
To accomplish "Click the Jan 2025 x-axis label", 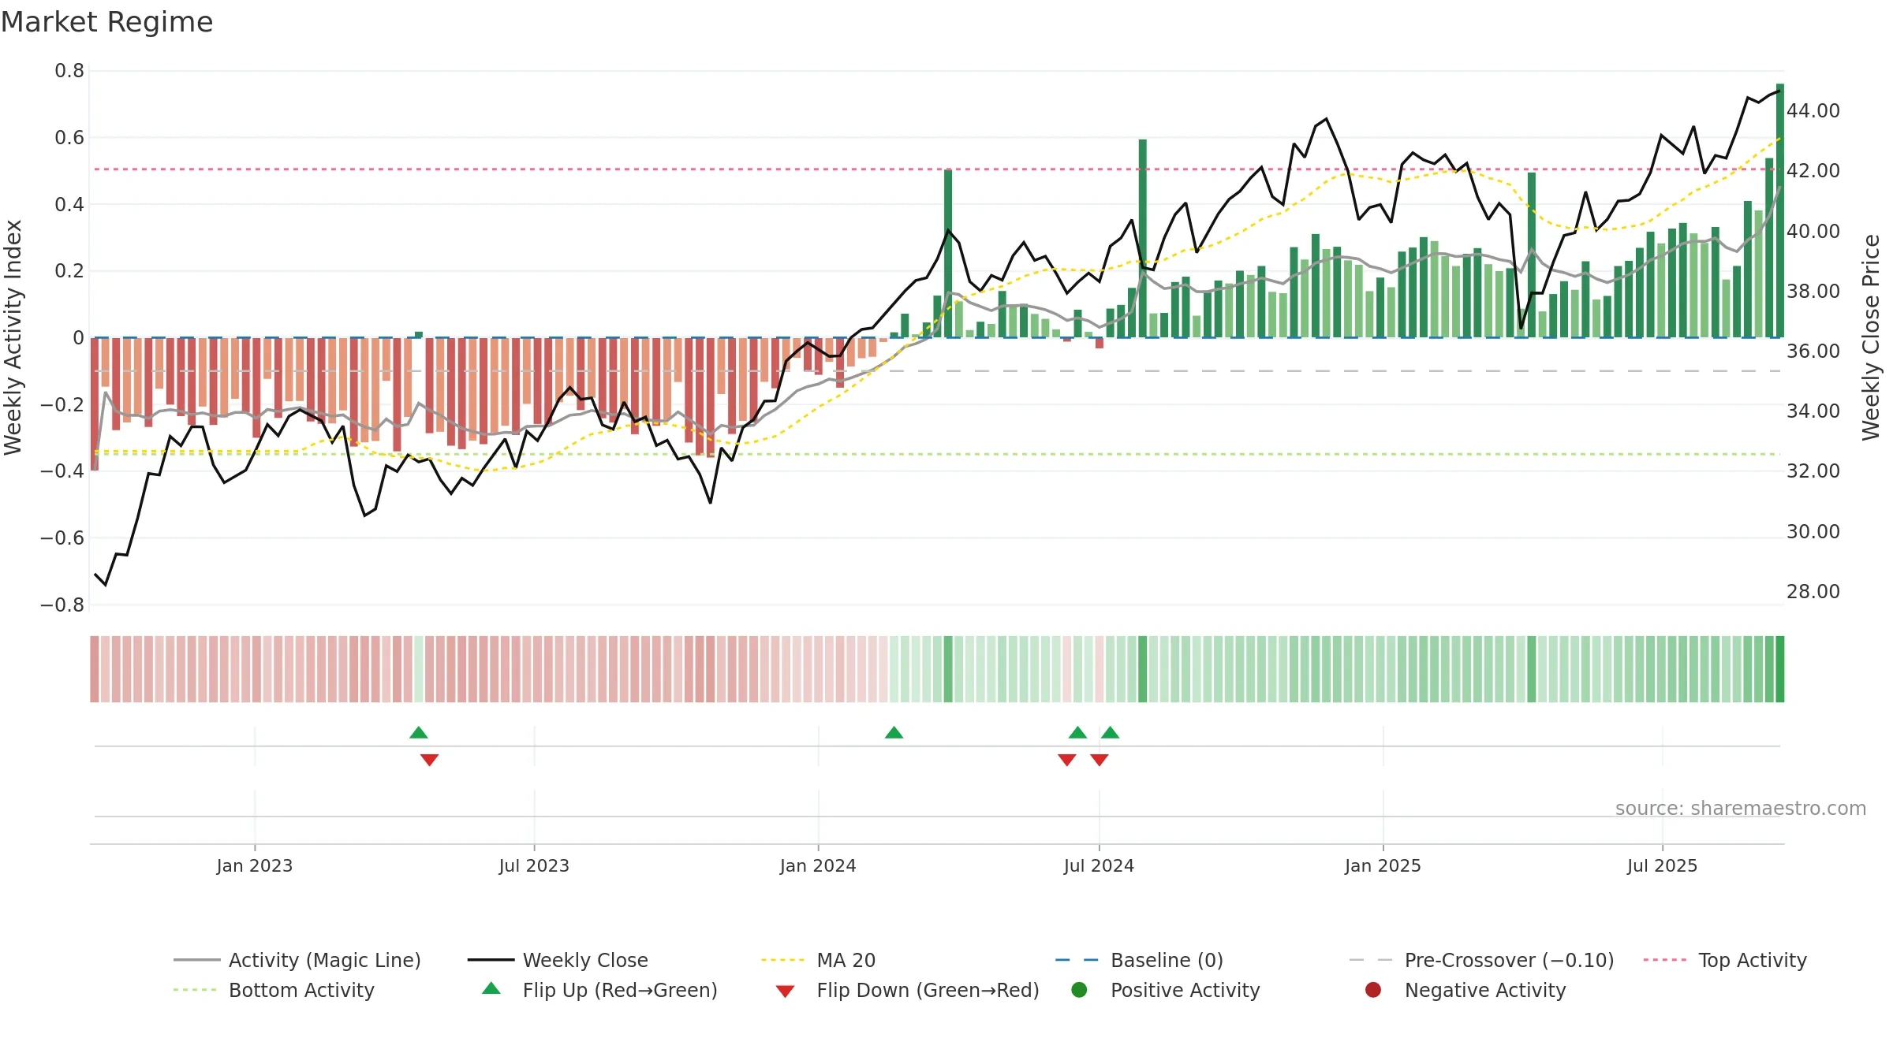I will coord(1383,865).
